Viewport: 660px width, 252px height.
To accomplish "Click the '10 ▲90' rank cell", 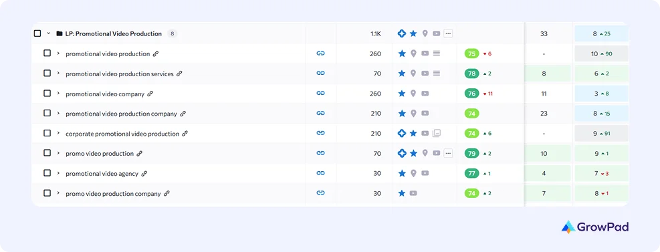I will (x=602, y=54).
